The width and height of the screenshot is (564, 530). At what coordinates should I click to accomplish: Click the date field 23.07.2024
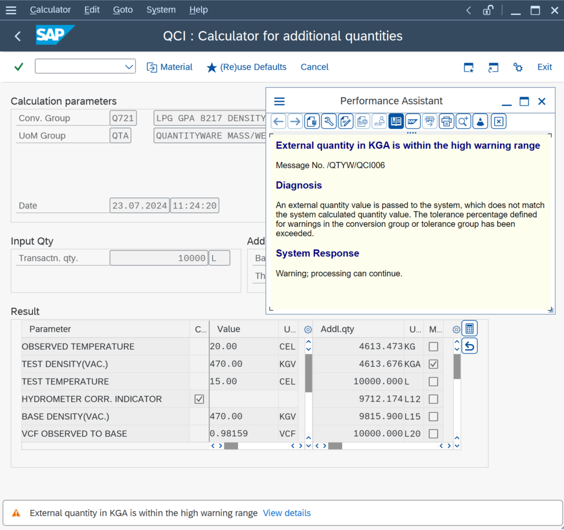(139, 206)
